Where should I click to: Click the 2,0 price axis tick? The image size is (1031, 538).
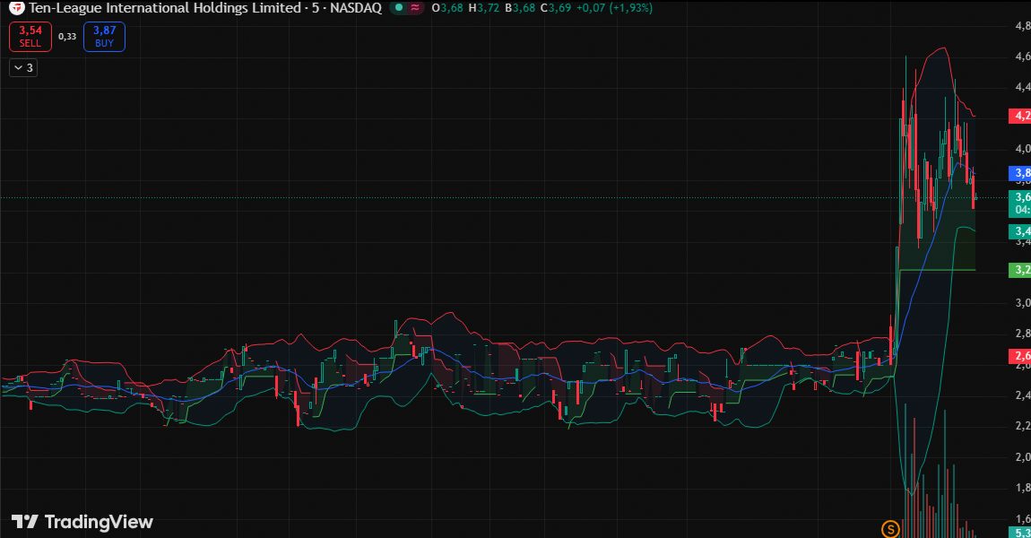coord(1022,457)
